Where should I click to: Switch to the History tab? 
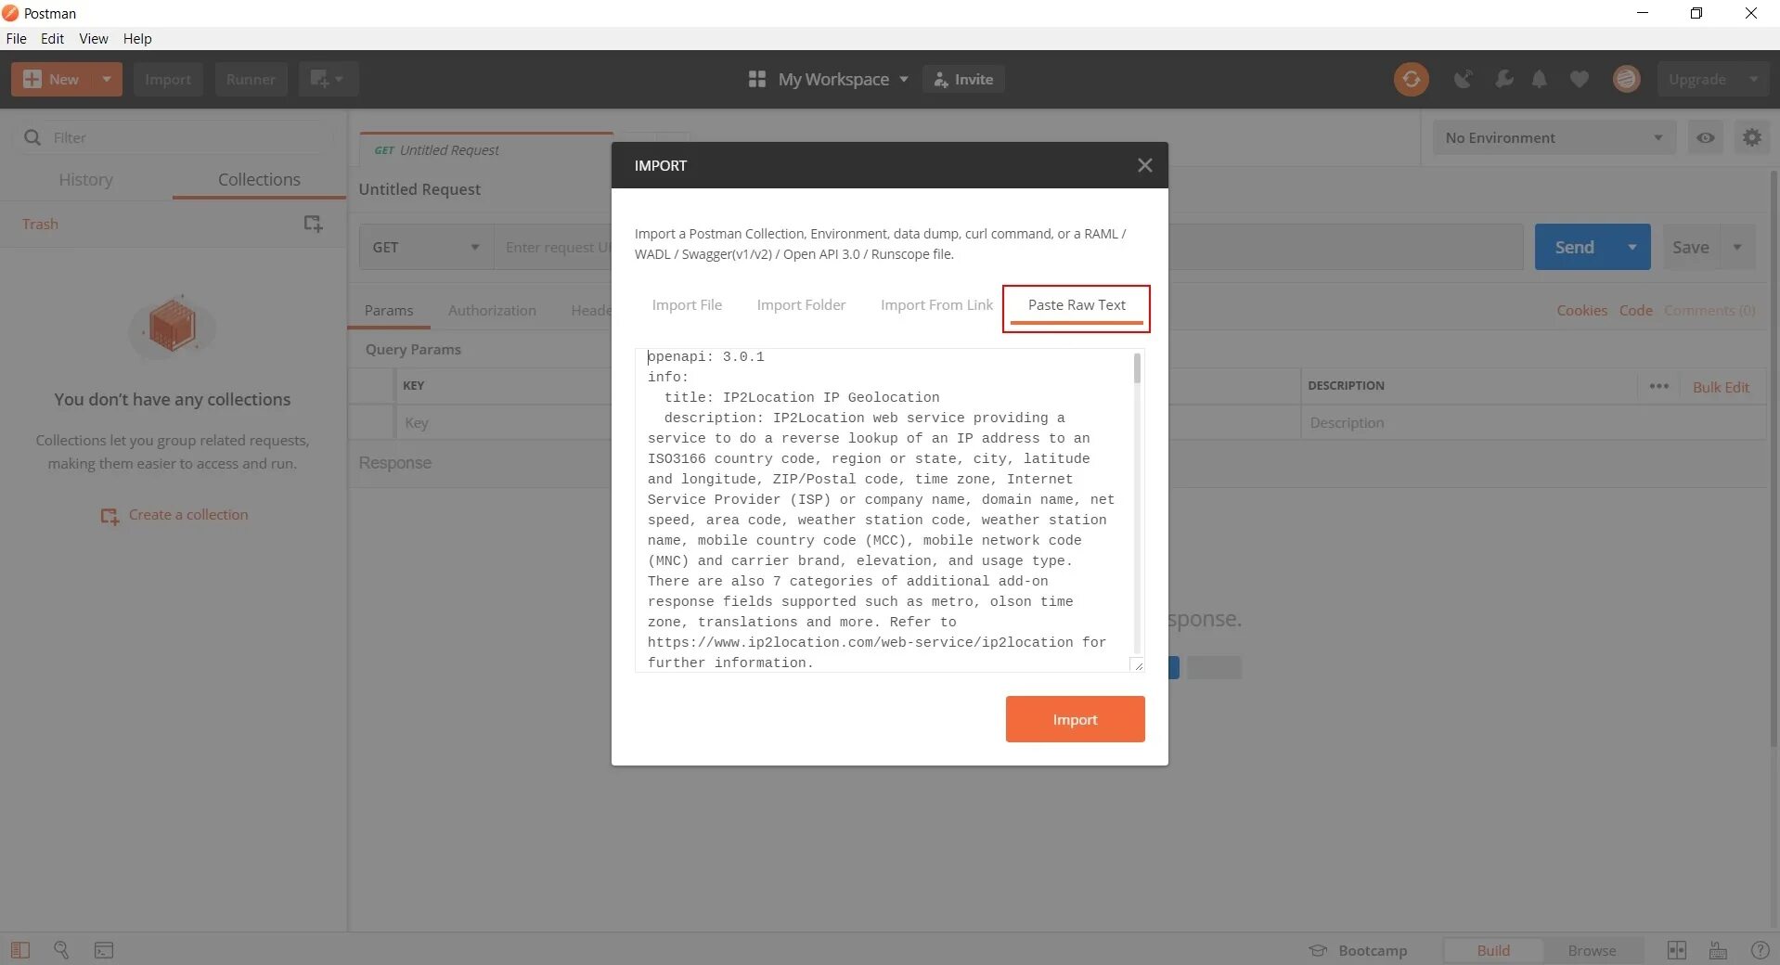coord(85,179)
